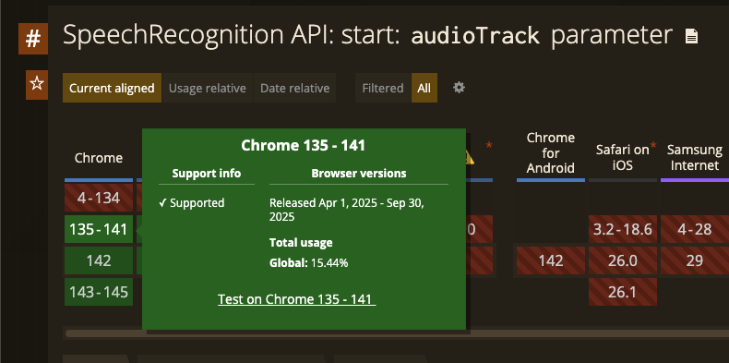Image resolution: width=729 pixels, height=363 pixels.
Task: Click the Chrome column header
Action: pyautogui.click(x=99, y=158)
